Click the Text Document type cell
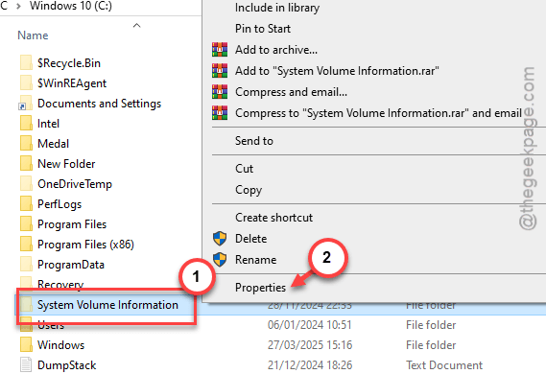Viewport: 546px width, 374px height. (x=444, y=365)
